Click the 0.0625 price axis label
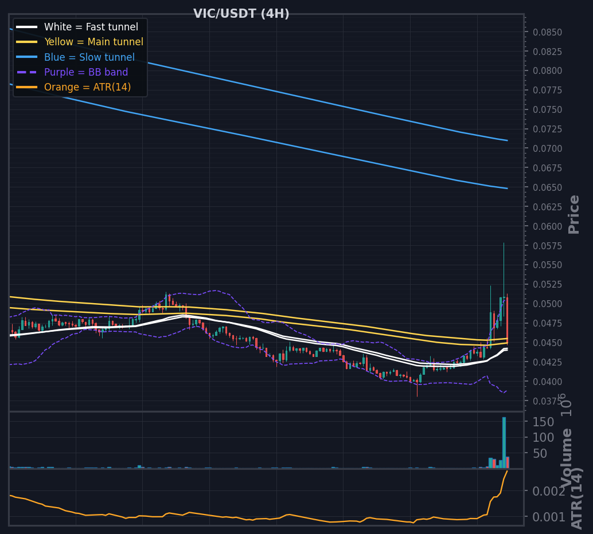593x534 pixels. coord(547,207)
